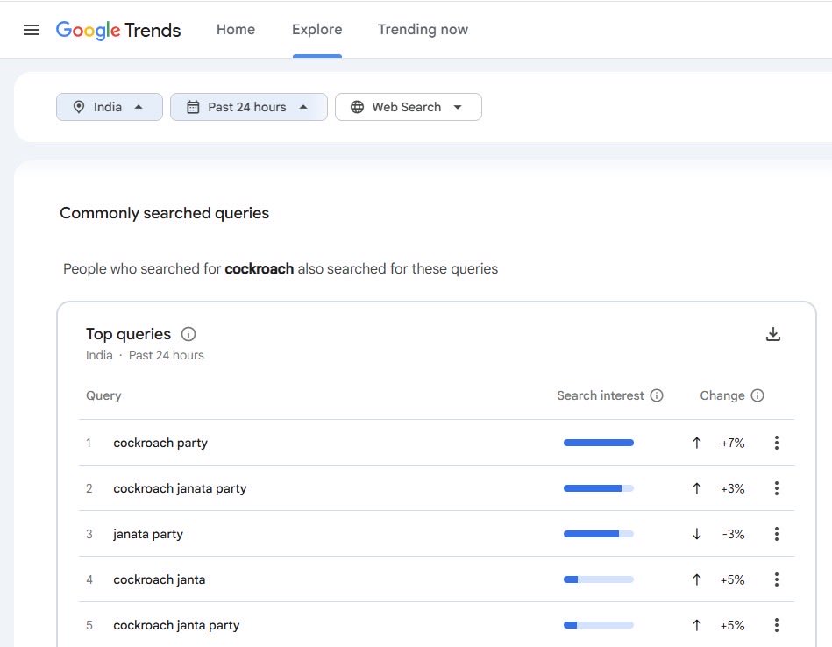Open the cockroach party query

coord(160,443)
